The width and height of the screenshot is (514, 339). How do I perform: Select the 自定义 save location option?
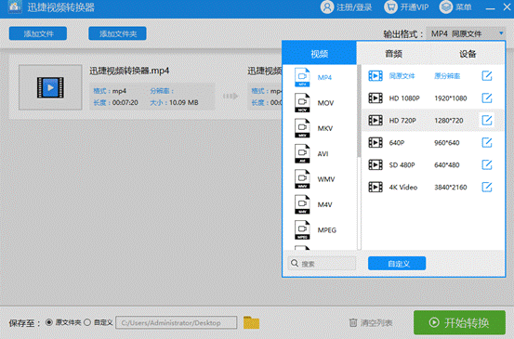tap(87, 322)
